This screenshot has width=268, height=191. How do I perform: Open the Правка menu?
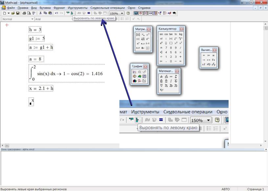click(x=23, y=8)
